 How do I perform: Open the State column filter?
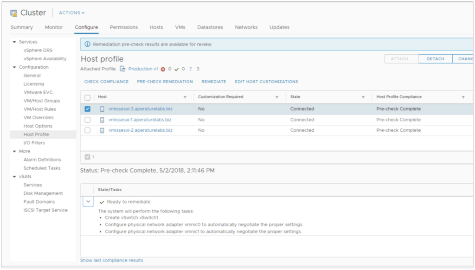[363, 97]
